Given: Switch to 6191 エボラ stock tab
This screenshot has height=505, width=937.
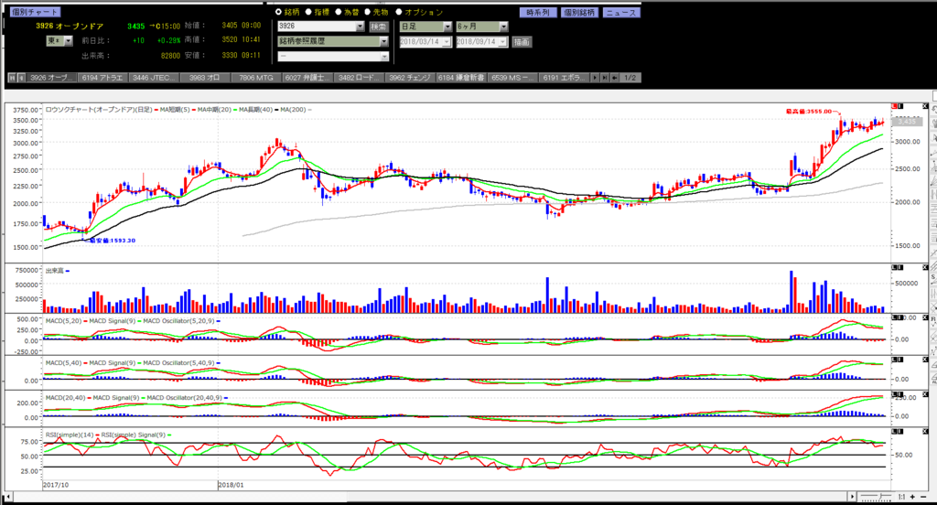Looking at the screenshot, I should pyautogui.click(x=564, y=78).
